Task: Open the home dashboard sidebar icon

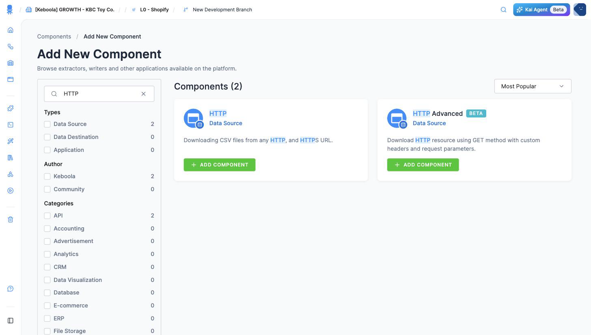Action: (11, 30)
